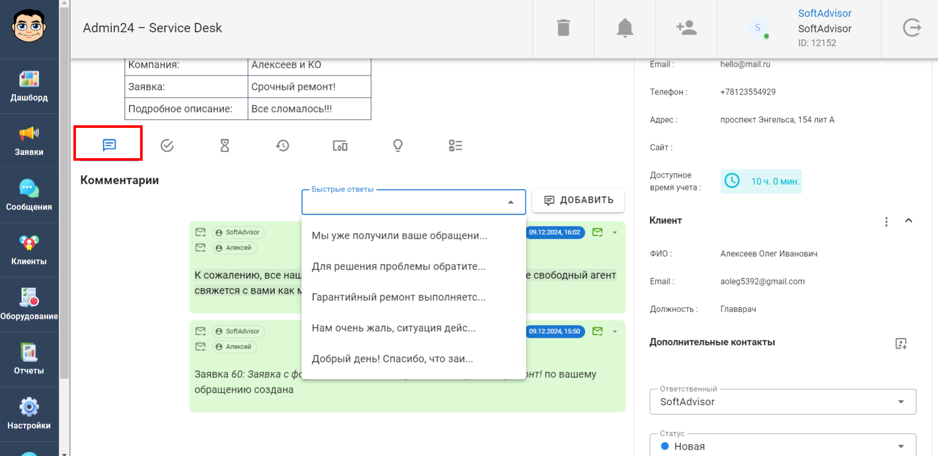The height and width of the screenshot is (456, 938).
Task: Open the trash bin in header
Action: (563, 28)
